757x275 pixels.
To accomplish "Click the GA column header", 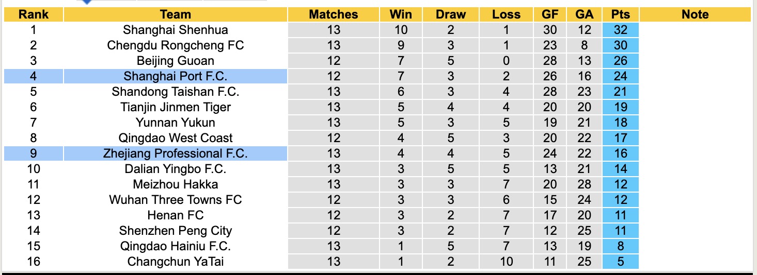I will (x=584, y=14).
